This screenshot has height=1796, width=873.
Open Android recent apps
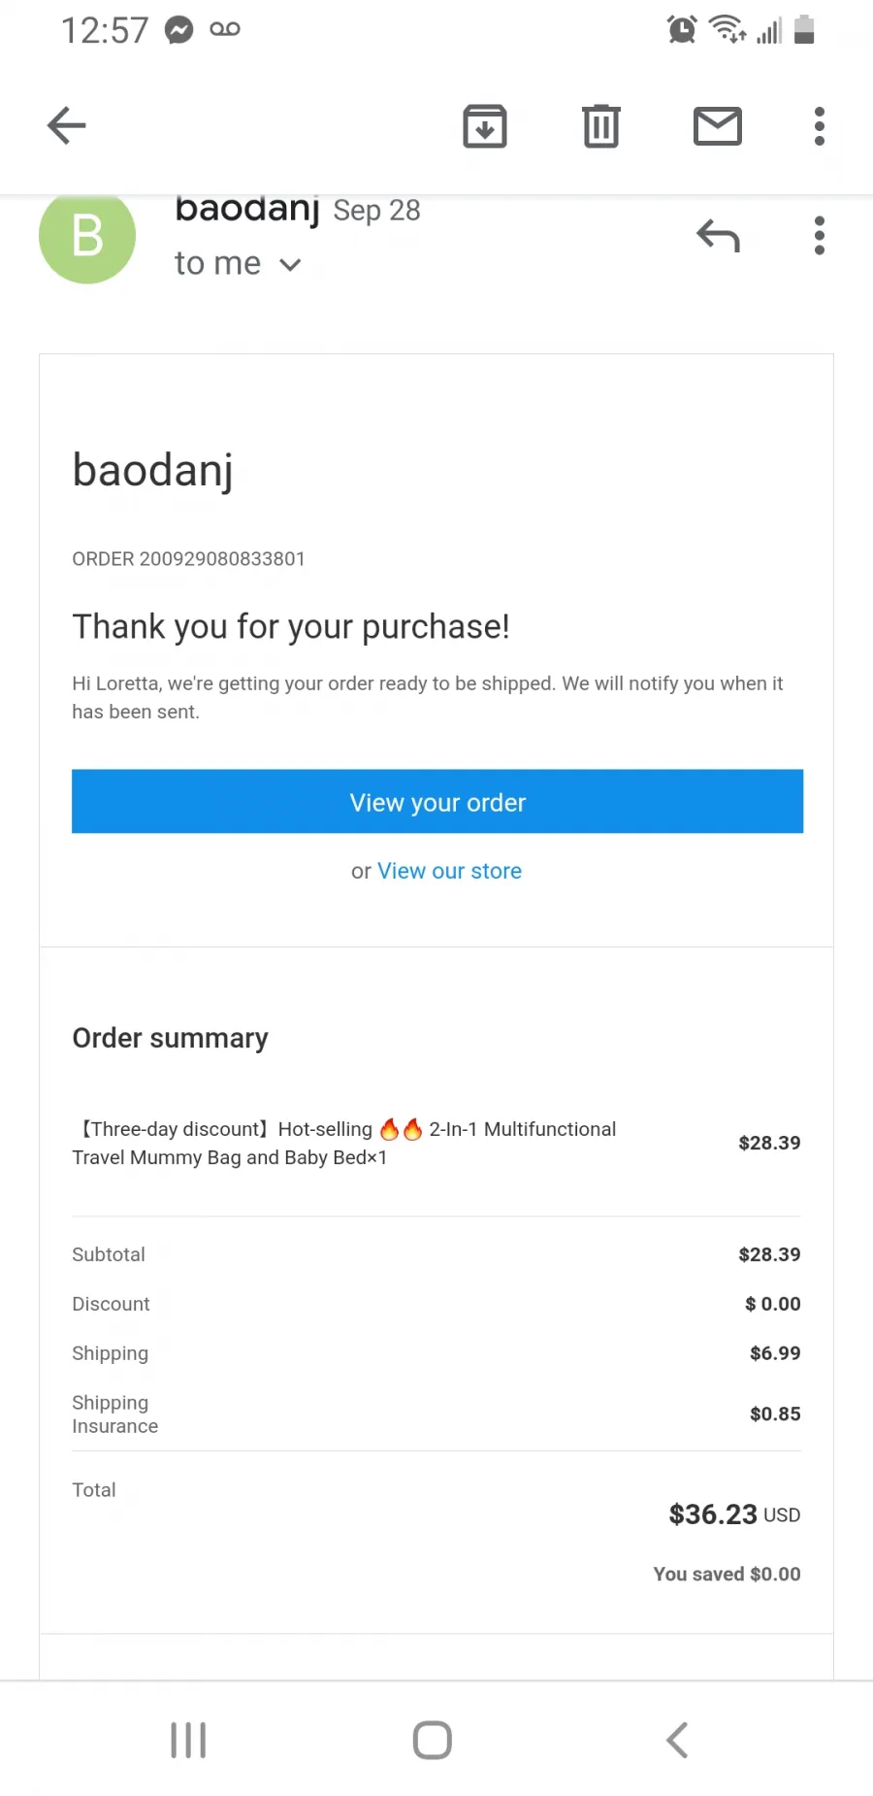(188, 1740)
